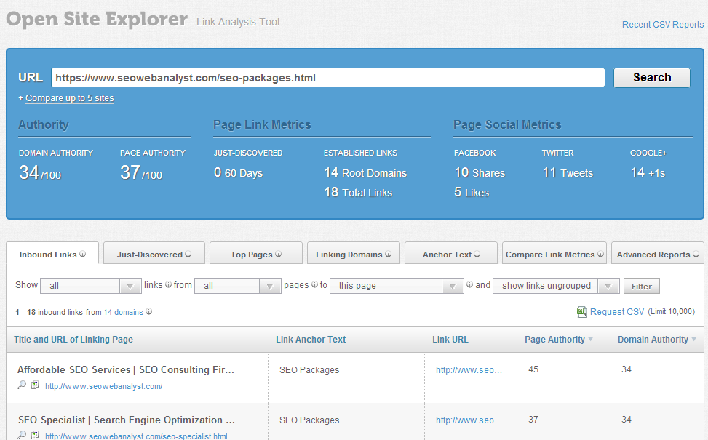This screenshot has width=708, height=440.
Task: Click '11 Tweets' Twitter metric
Action: click(568, 172)
